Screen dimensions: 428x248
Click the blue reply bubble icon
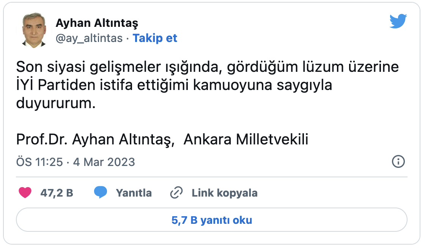point(101,192)
